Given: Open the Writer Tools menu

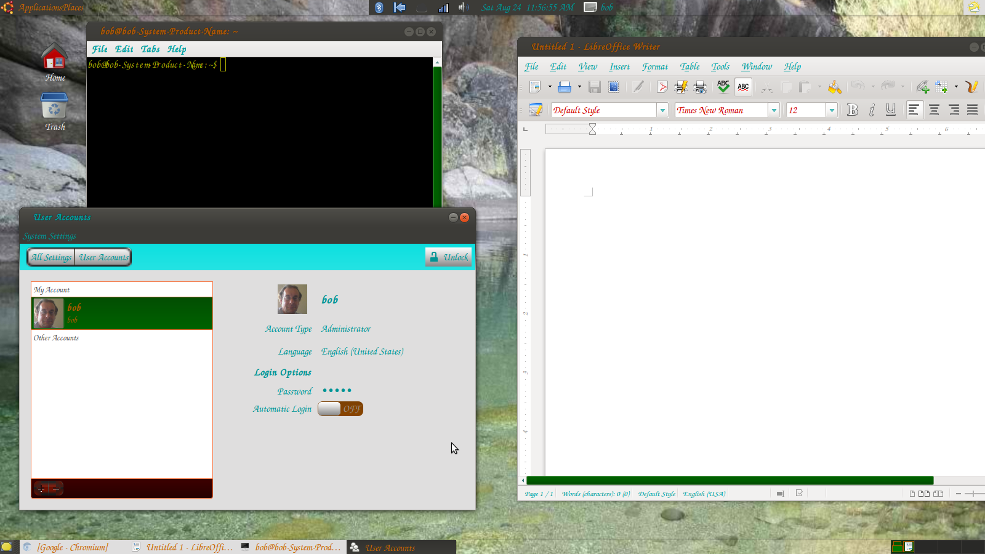Looking at the screenshot, I should click(720, 66).
